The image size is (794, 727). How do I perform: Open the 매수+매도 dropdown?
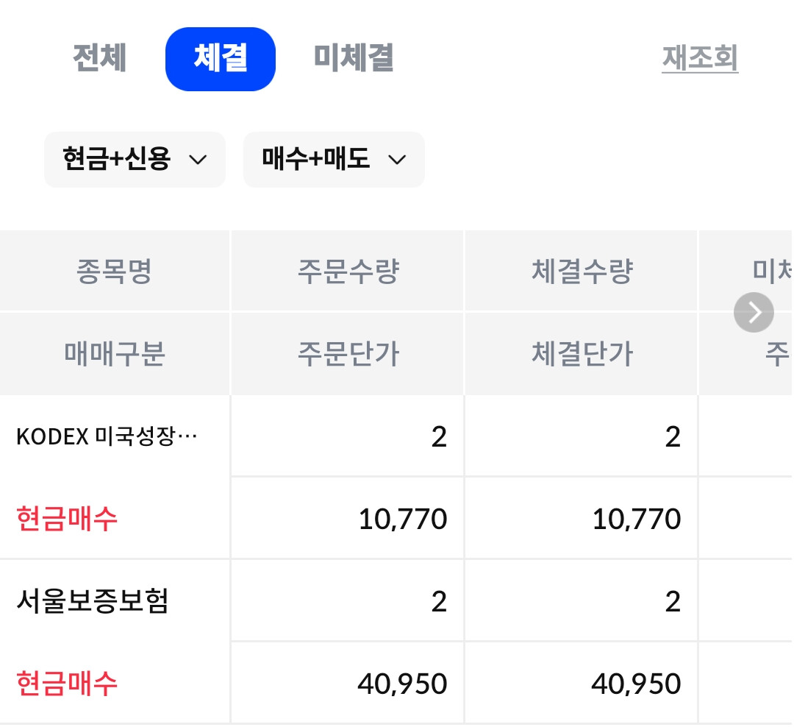(x=334, y=160)
